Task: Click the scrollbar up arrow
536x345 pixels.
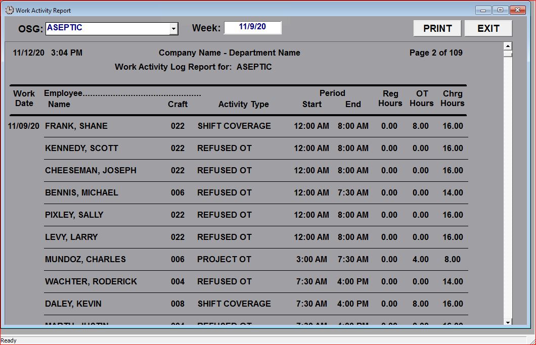Action: pos(508,46)
